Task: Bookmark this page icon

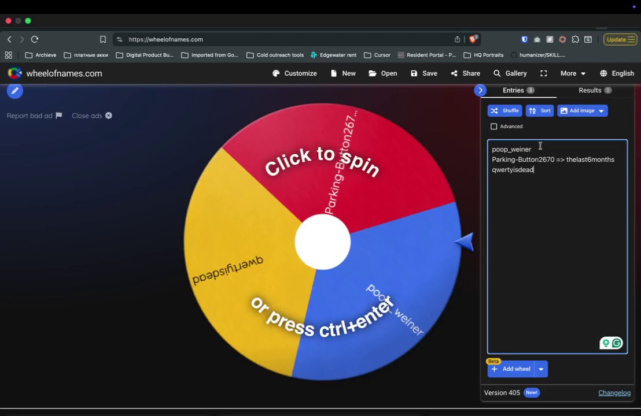Action: (103, 39)
